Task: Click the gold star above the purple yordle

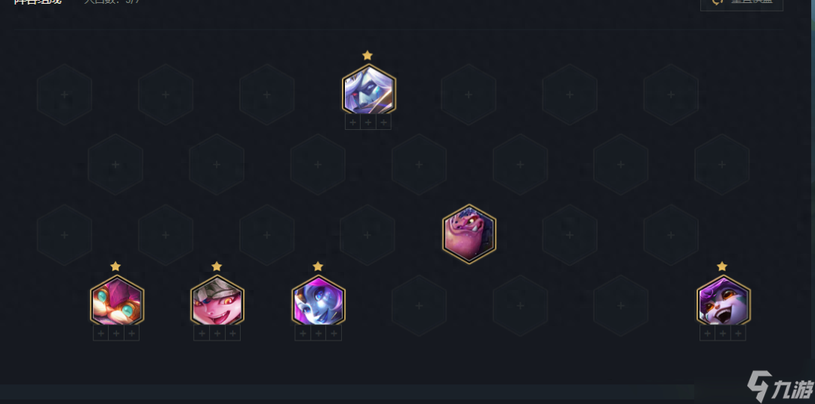Action: [722, 267]
